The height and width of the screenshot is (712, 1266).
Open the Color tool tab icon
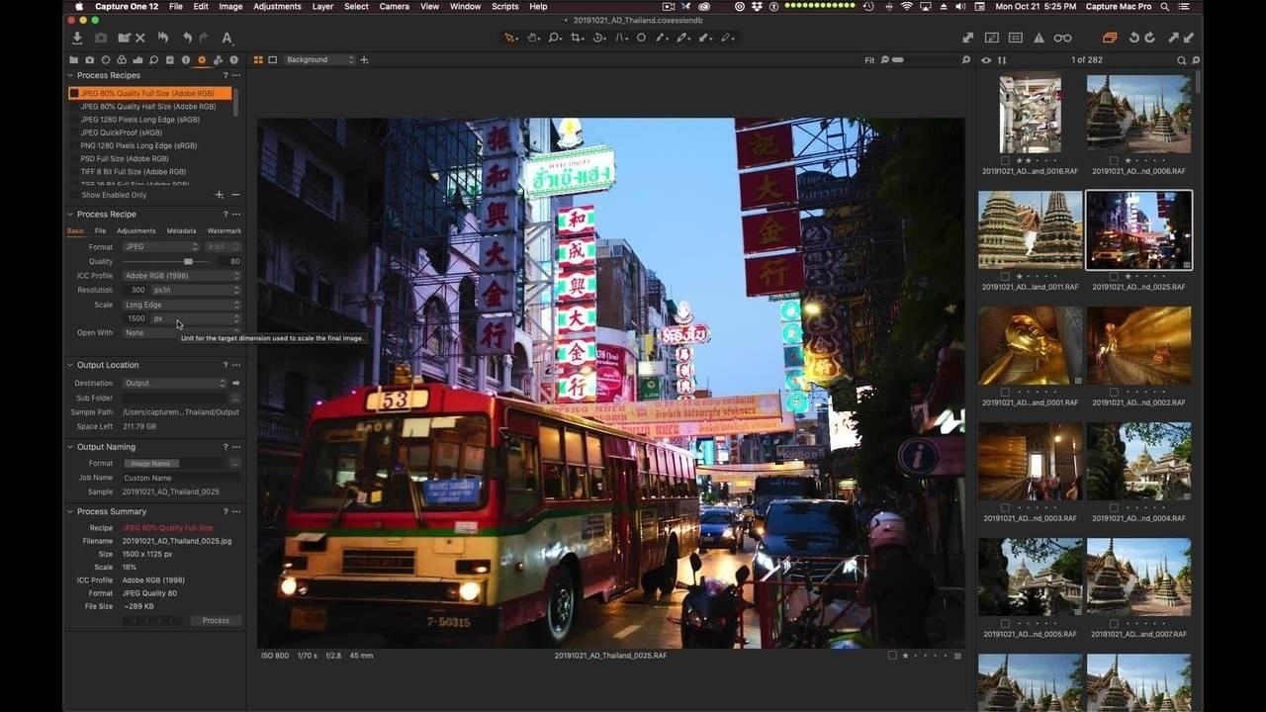point(122,59)
